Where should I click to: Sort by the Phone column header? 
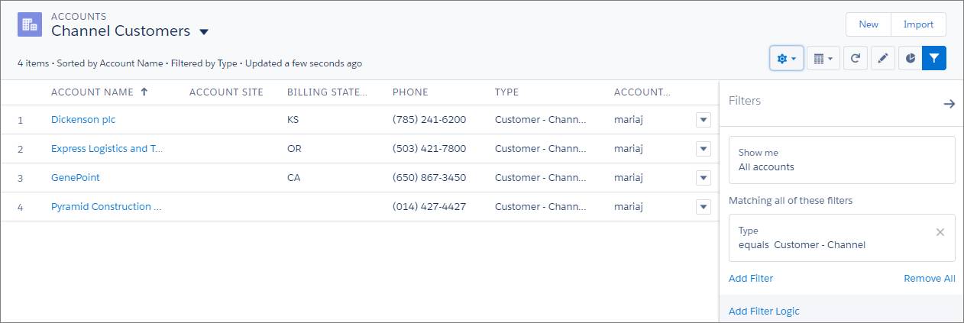click(x=410, y=92)
